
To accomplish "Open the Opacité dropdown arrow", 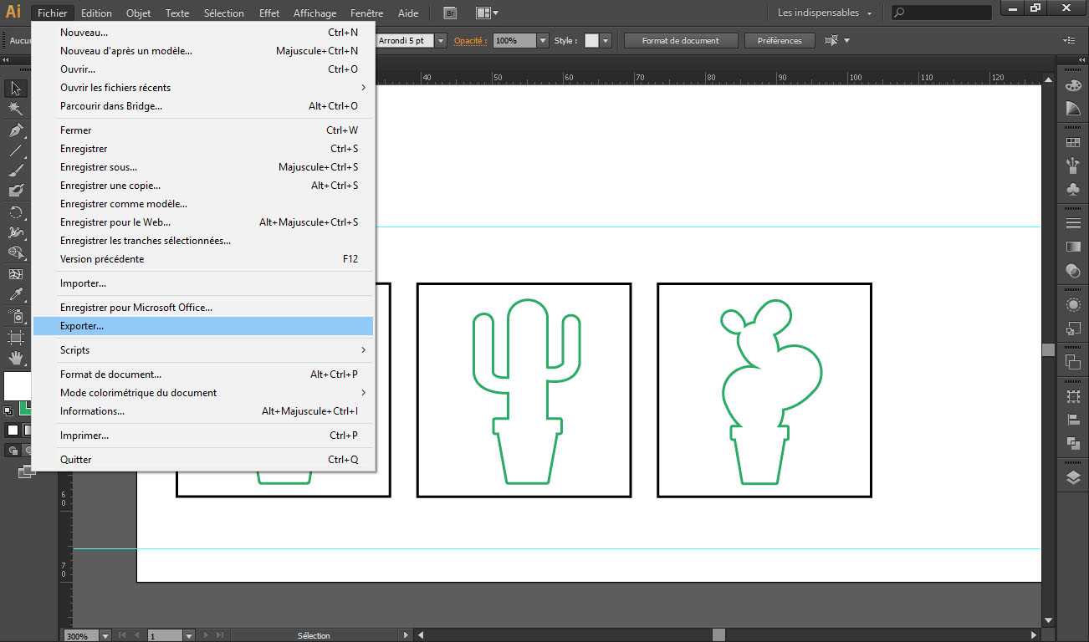I will tap(543, 41).
